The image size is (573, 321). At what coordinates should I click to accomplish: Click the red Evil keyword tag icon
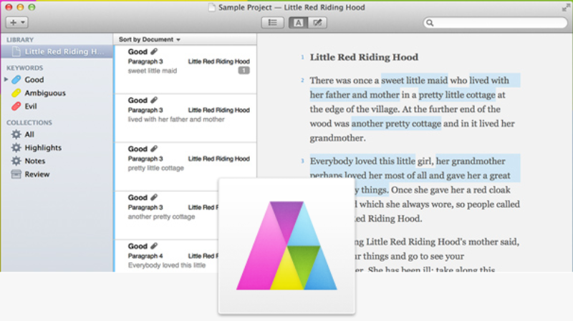16,106
